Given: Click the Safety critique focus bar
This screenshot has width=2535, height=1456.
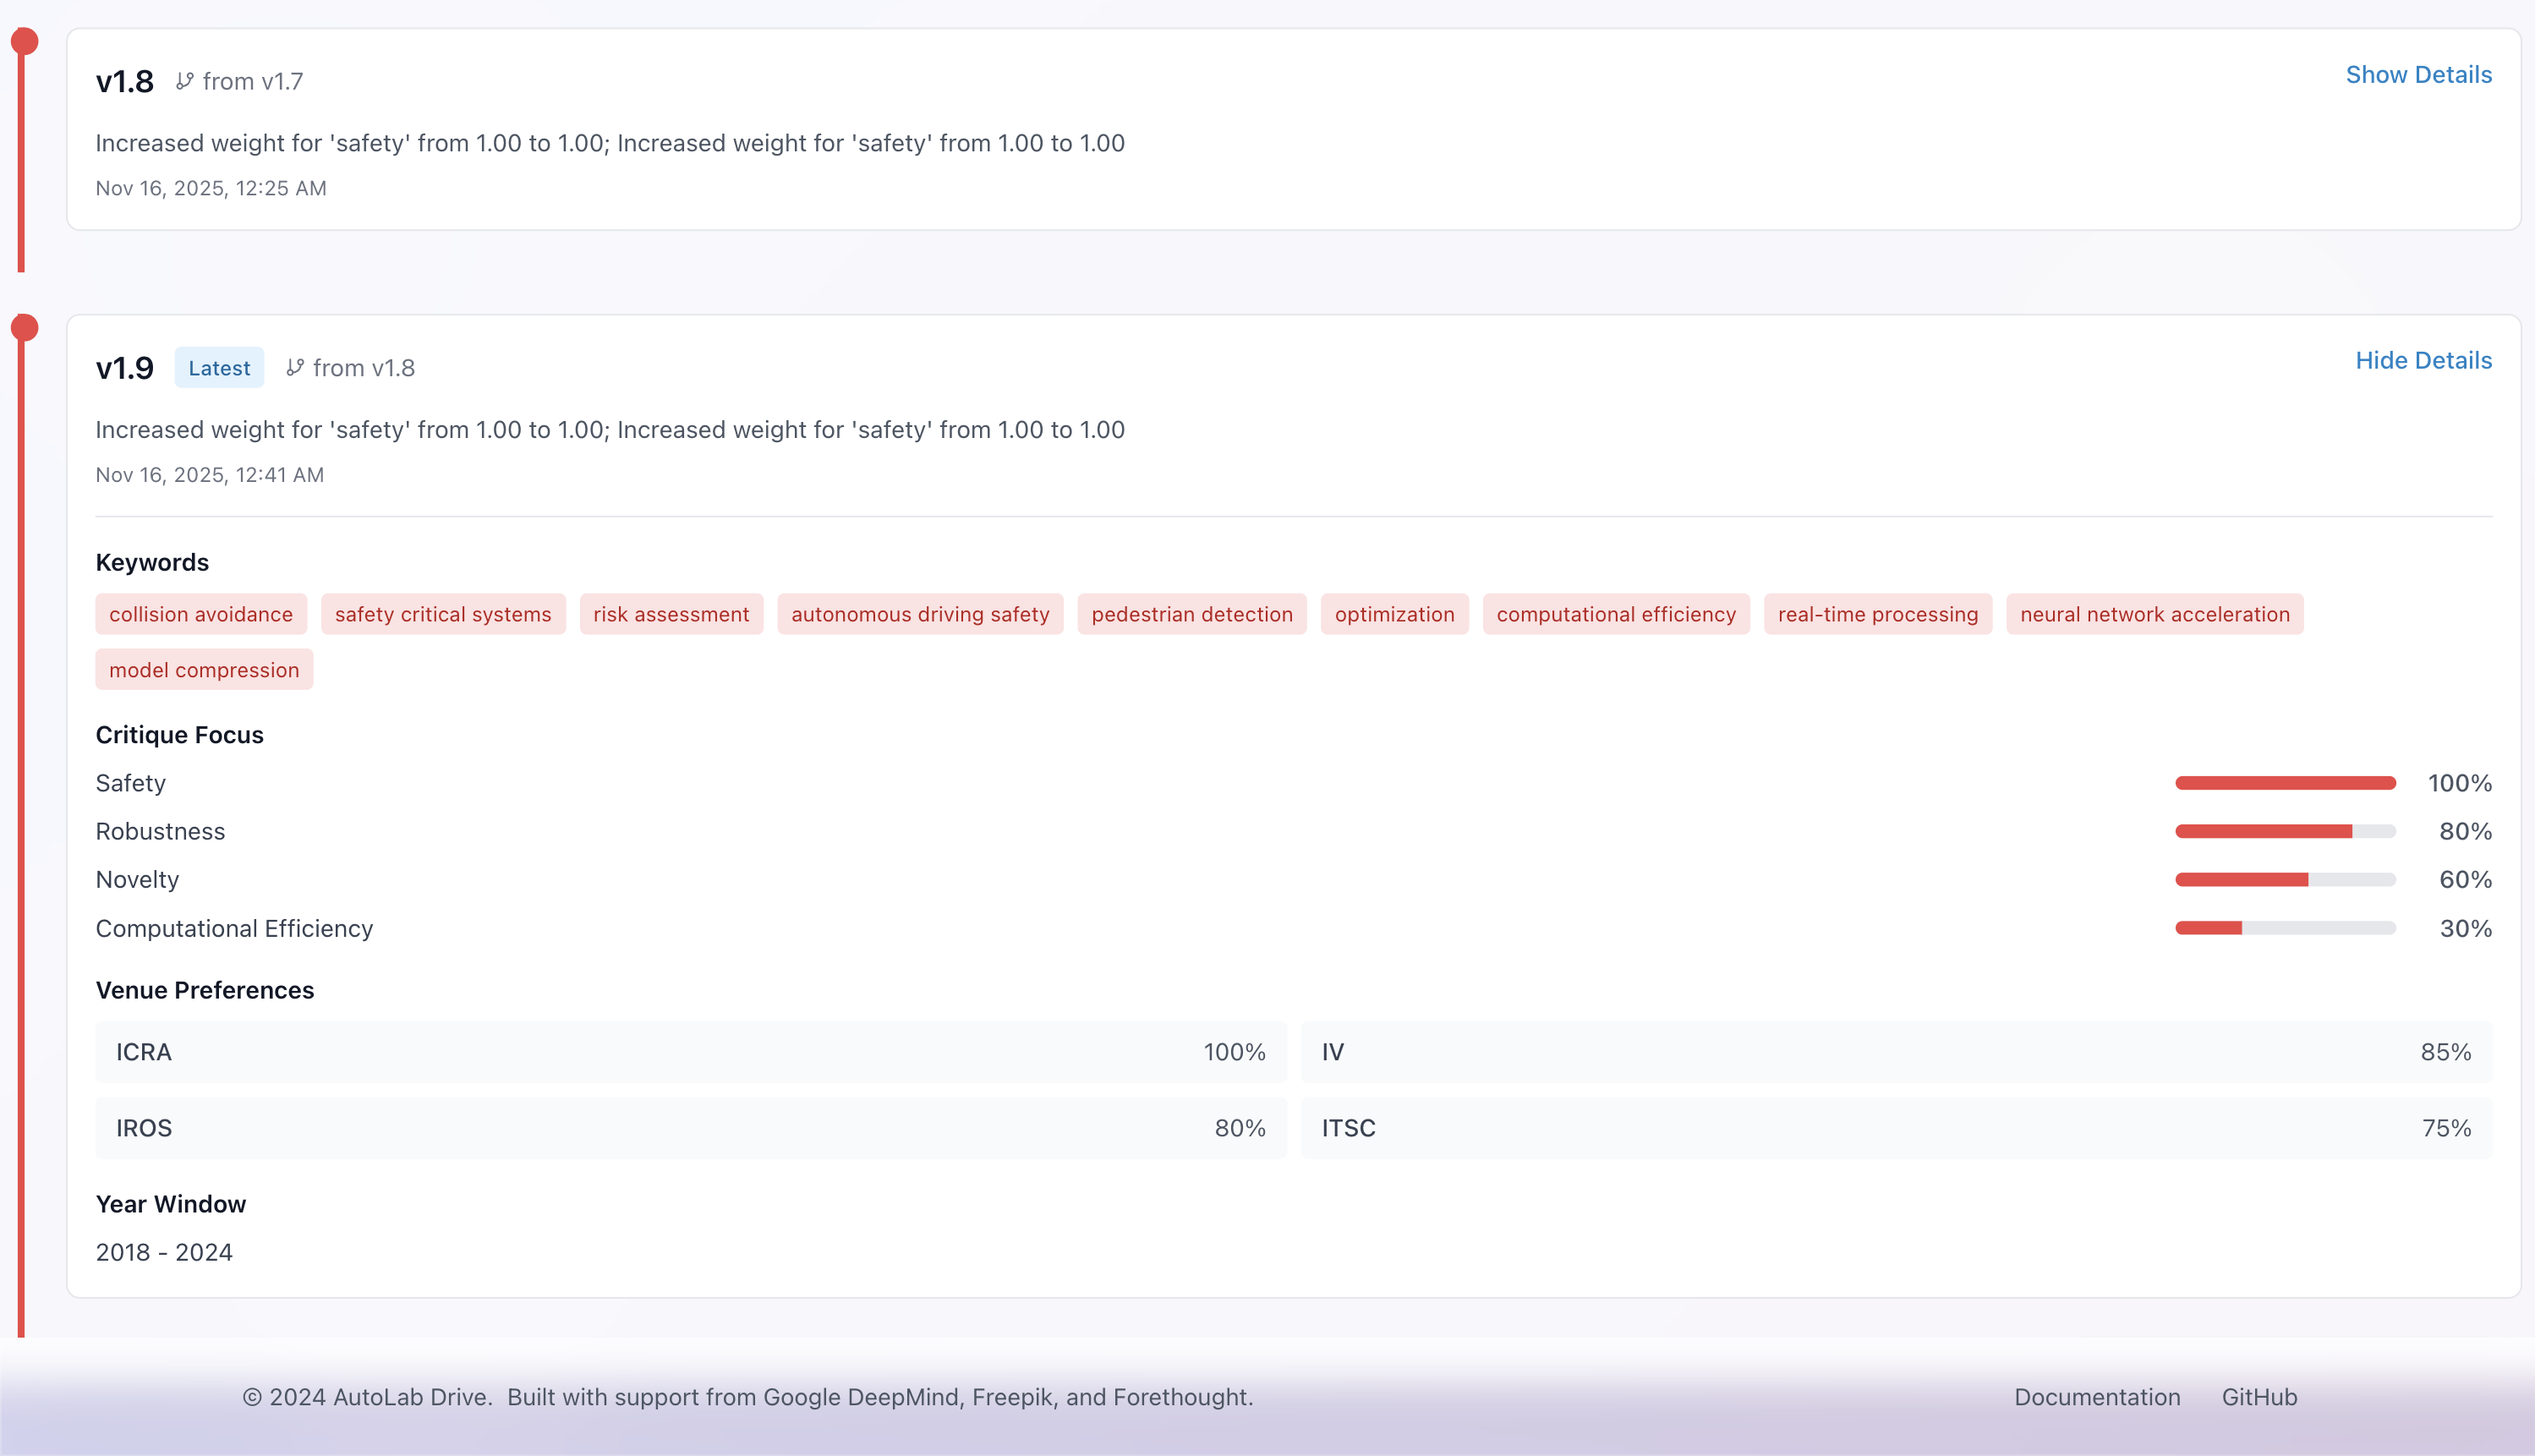Looking at the screenshot, I should pos(2285,783).
